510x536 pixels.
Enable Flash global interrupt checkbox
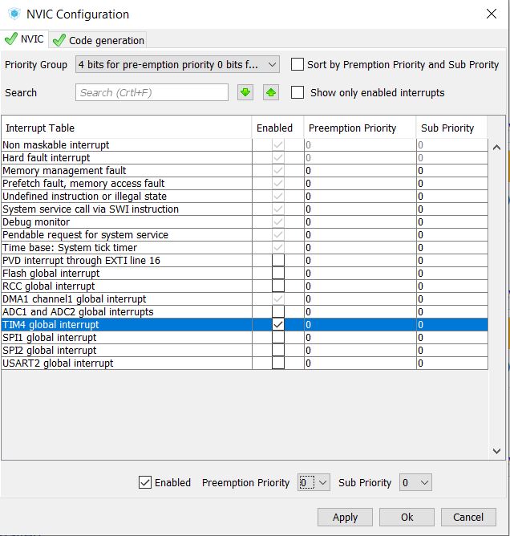278,273
